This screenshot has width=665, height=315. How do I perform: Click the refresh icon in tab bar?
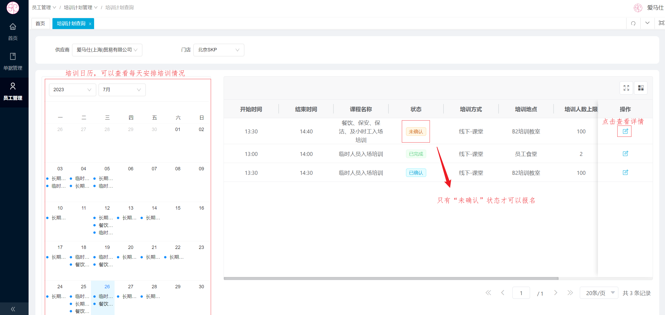(x=633, y=23)
